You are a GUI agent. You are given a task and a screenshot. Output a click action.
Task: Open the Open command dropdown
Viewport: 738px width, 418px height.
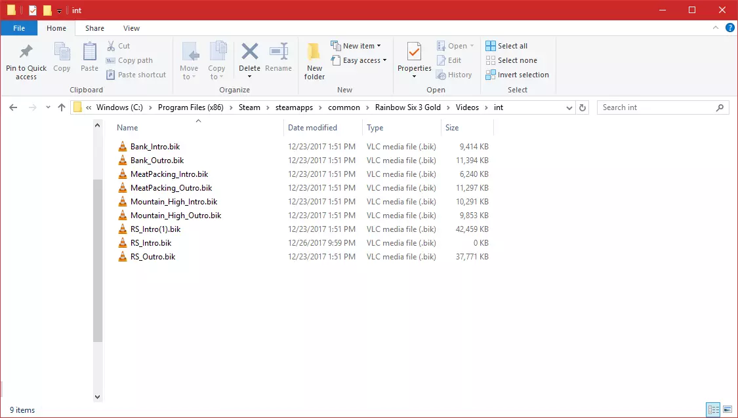point(455,46)
